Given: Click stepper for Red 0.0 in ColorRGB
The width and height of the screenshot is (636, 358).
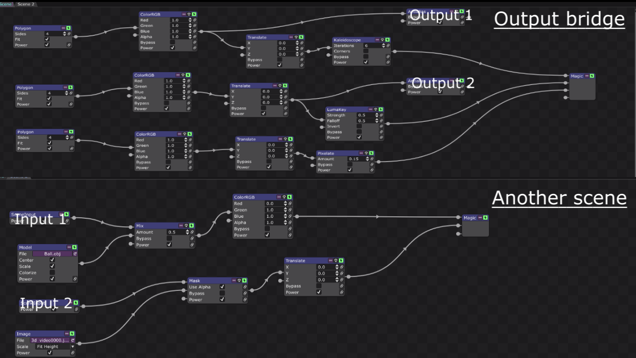Looking at the screenshot, I should pos(285,204).
